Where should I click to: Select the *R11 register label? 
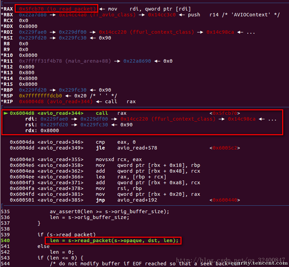[x=7, y=61]
